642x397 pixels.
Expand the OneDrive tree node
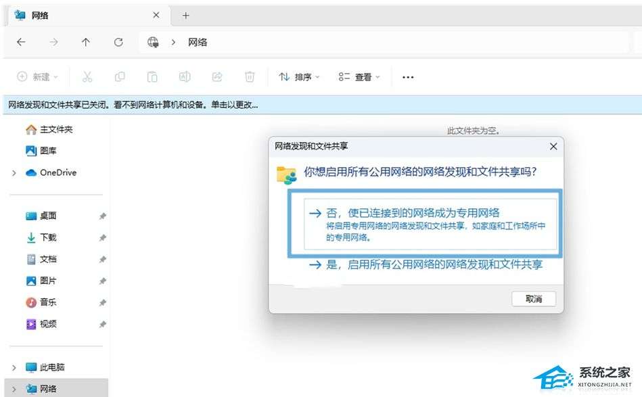point(14,173)
